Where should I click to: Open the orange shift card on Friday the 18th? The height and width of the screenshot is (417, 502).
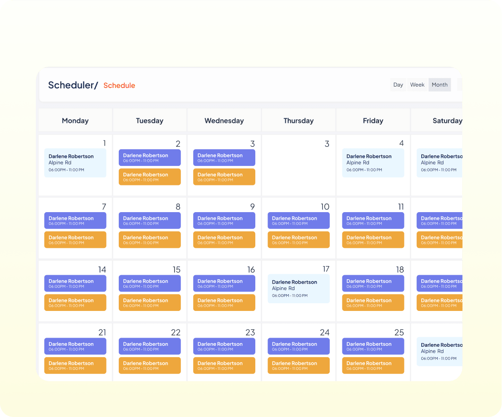[x=373, y=302]
